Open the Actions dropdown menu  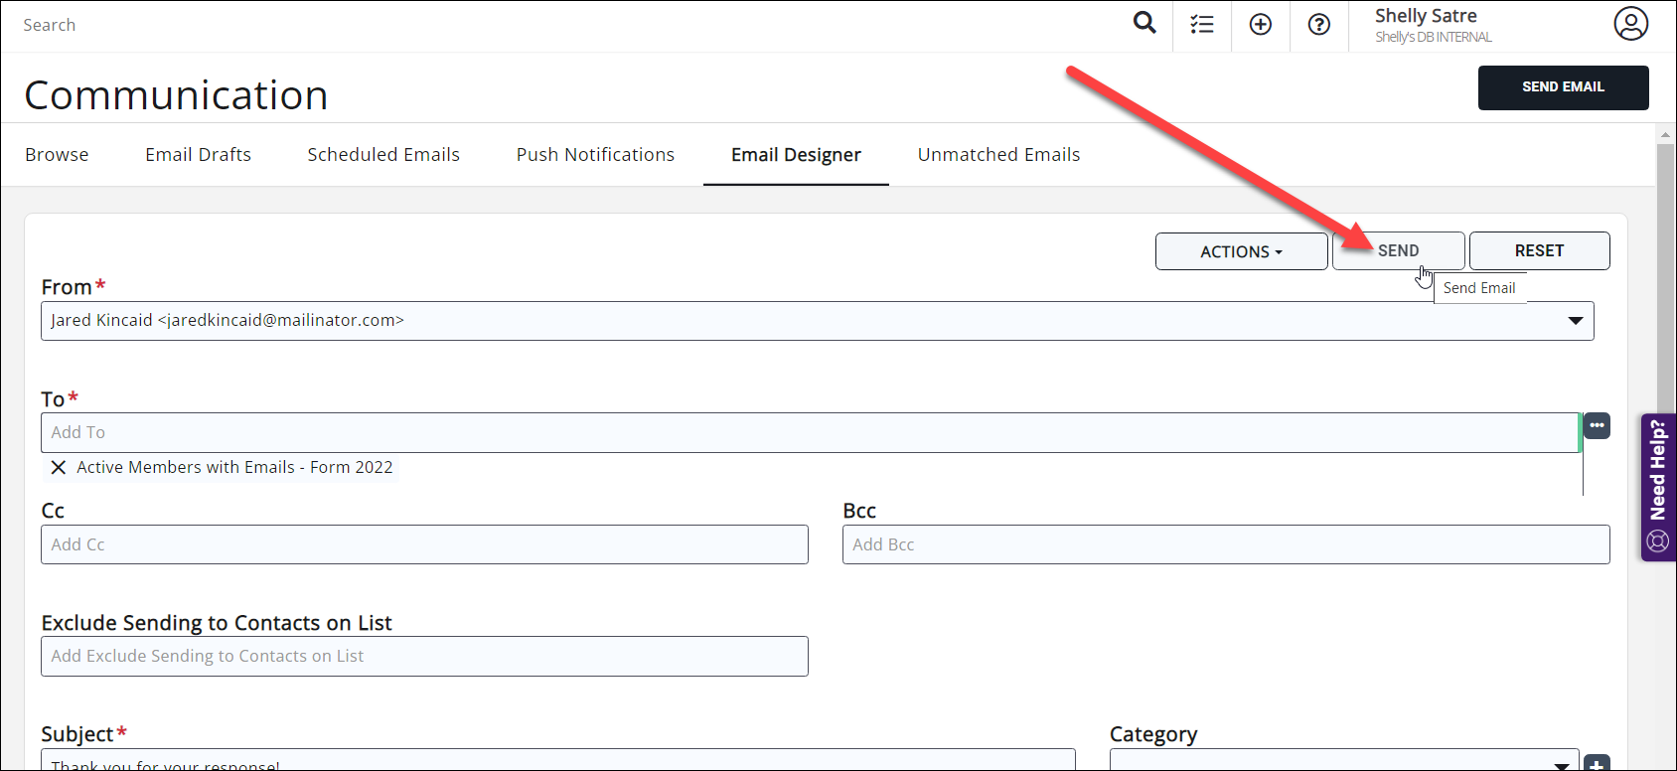coord(1241,251)
